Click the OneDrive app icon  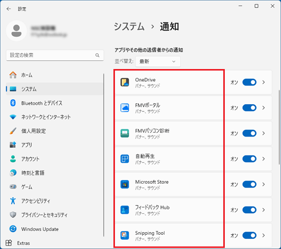pos(125,82)
